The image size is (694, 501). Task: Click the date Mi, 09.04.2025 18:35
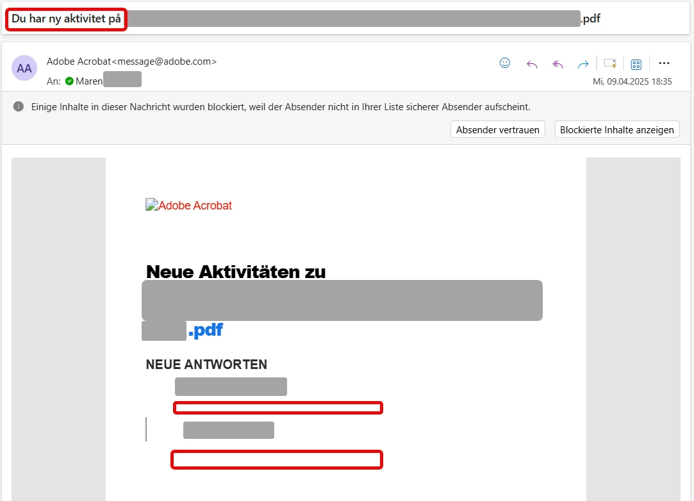[632, 81]
